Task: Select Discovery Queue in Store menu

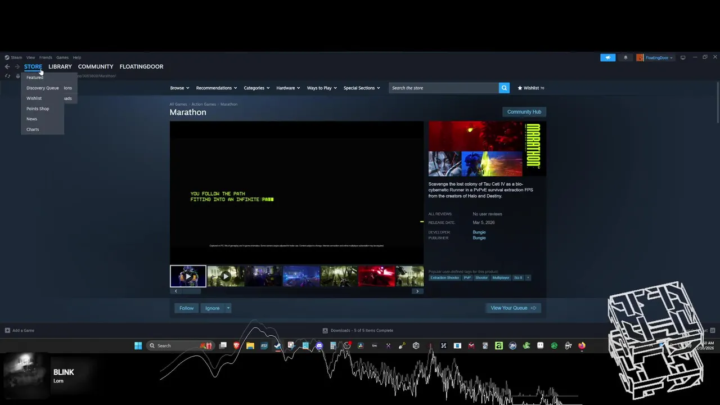Action: click(42, 88)
